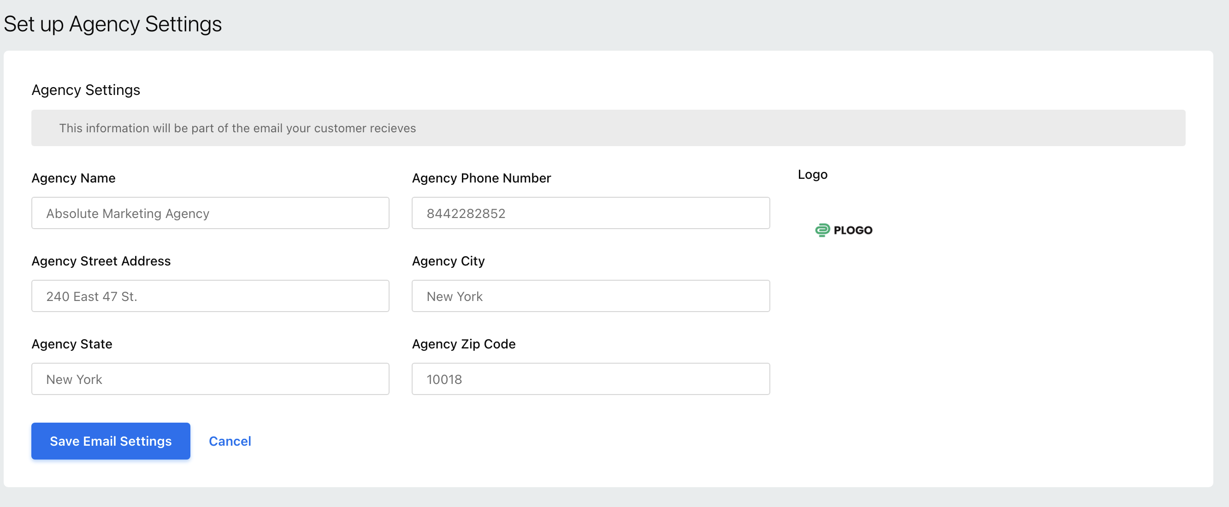Click the Agency Zip Code field
Screen dimensions: 1229x507
pos(591,379)
